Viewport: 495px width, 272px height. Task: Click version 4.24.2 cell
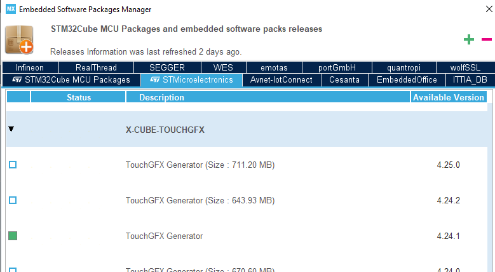[x=448, y=201]
